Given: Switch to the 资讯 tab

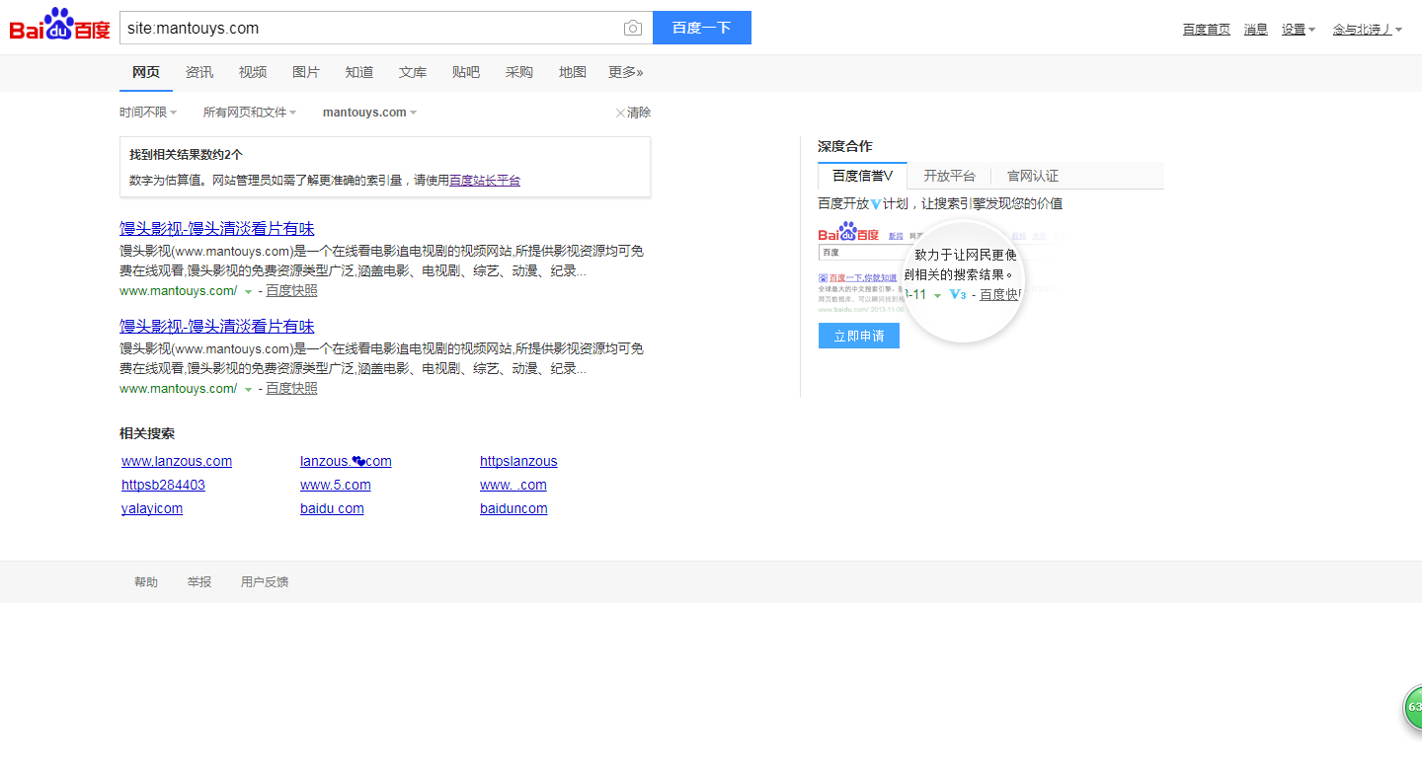Looking at the screenshot, I should [199, 72].
